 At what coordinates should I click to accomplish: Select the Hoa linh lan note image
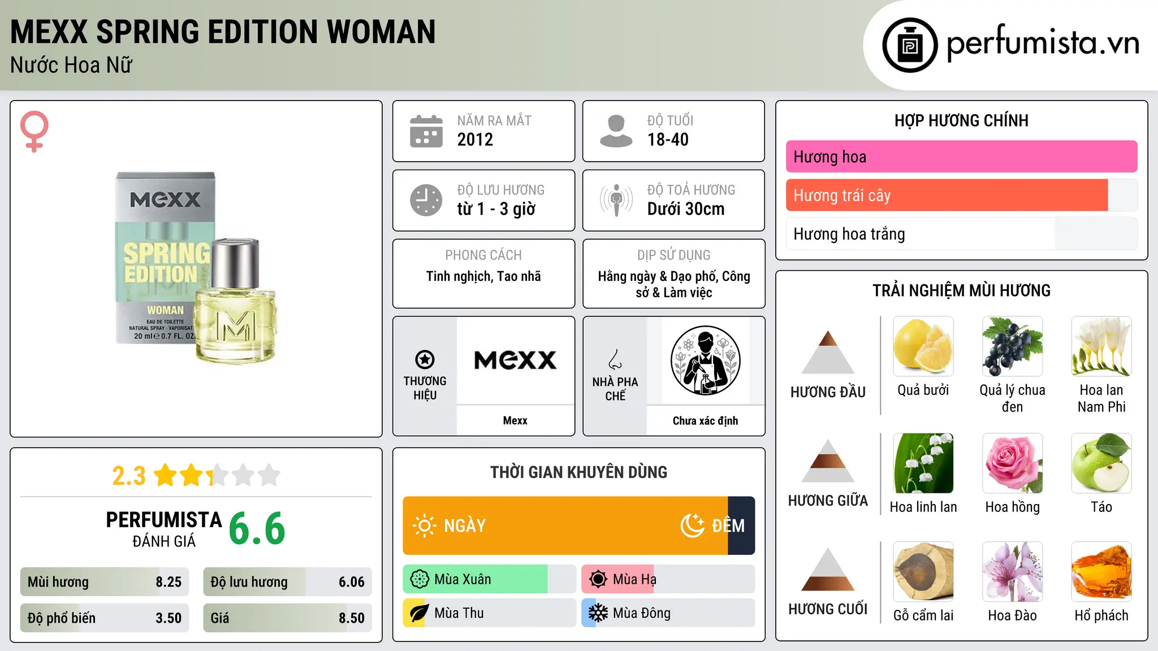[x=923, y=463]
